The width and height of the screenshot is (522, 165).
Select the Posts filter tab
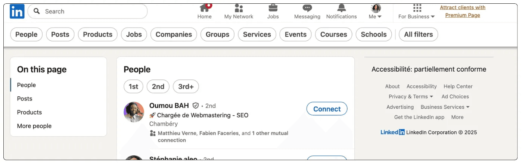click(60, 34)
